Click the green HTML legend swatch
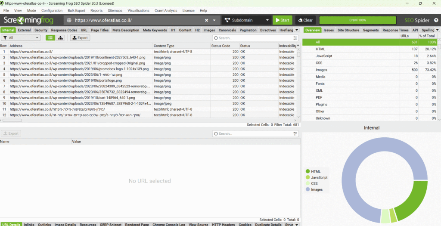This screenshot has width=441, height=226. tap(307, 171)
